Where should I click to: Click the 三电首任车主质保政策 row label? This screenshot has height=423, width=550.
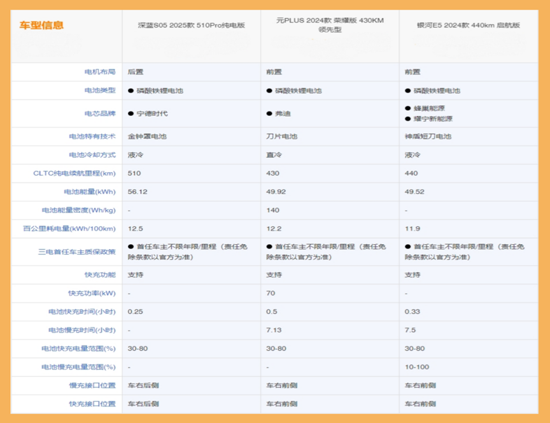point(77,252)
